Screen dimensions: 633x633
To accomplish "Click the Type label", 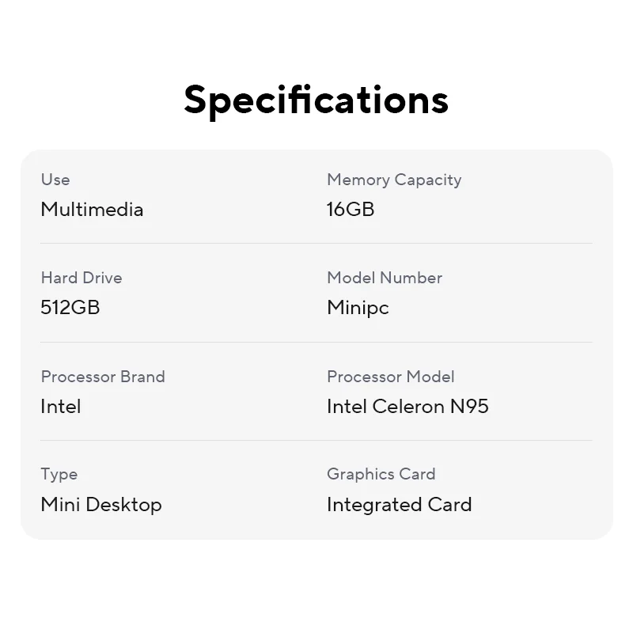I will (59, 474).
